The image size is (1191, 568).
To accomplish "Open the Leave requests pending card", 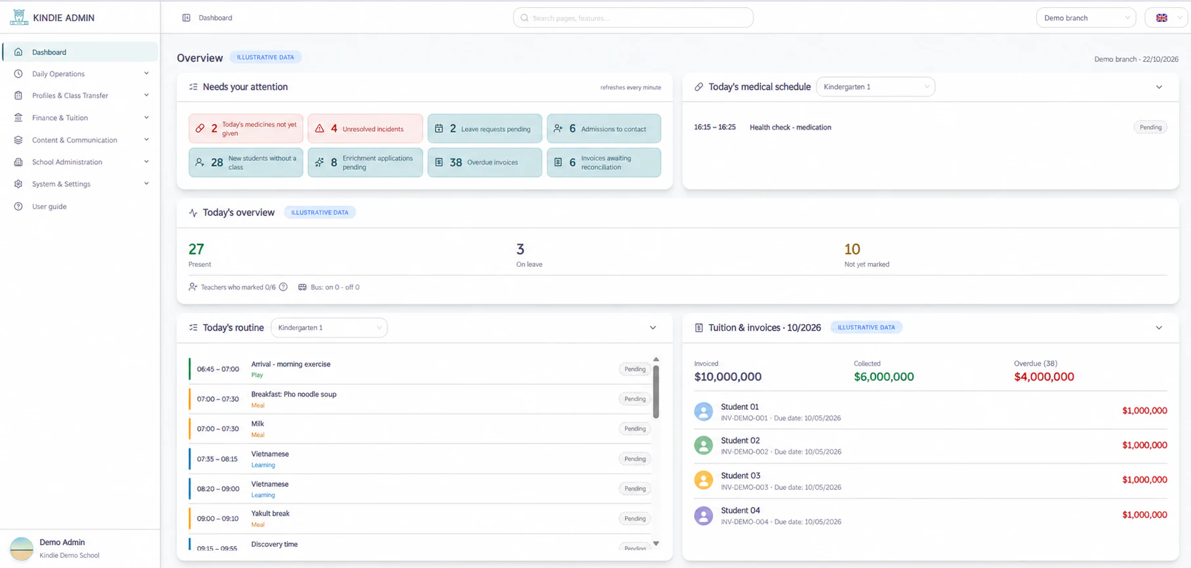I will (485, 129).
